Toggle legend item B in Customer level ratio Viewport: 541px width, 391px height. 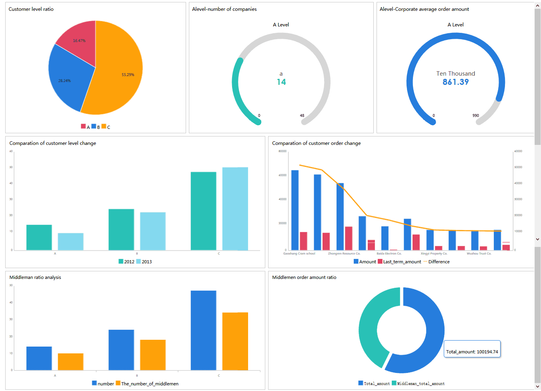tap(96, 127)
